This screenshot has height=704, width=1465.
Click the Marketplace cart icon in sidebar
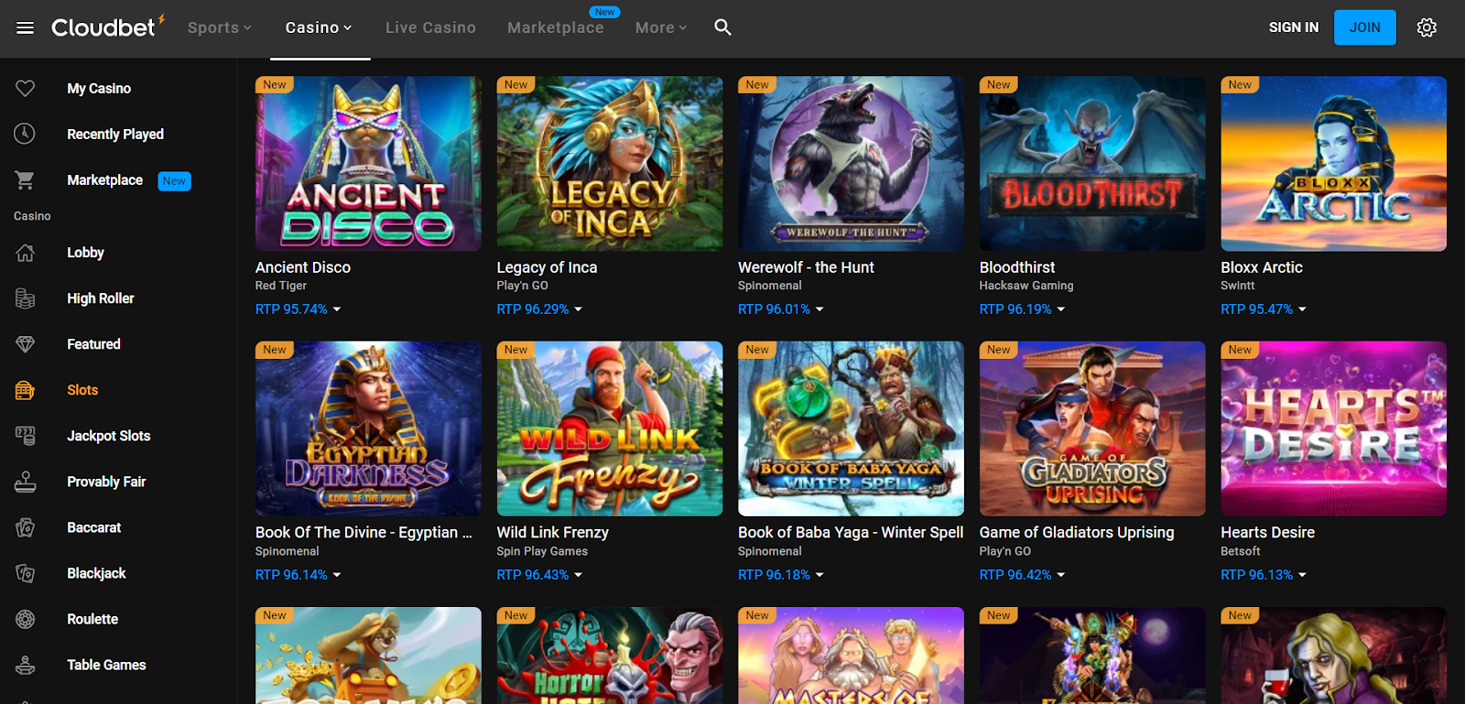pyautogui.click(x=26, y=180)
